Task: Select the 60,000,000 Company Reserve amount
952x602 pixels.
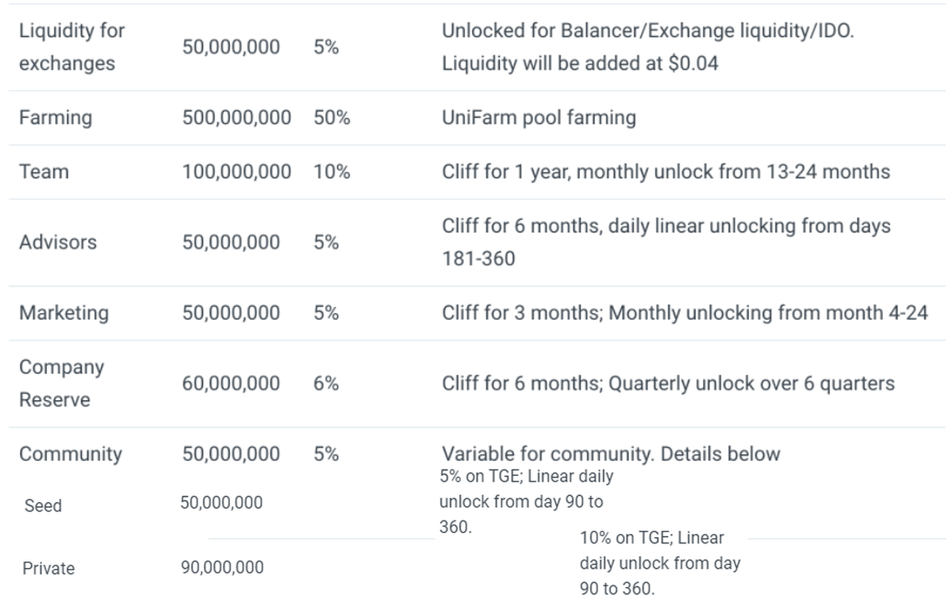Action: (231, 383)
